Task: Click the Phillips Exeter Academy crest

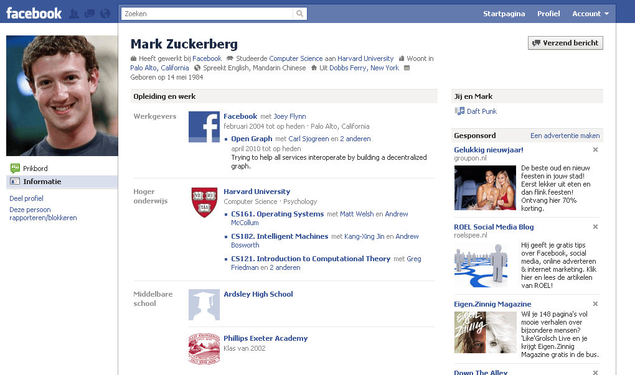Action: tap(204, 348)
